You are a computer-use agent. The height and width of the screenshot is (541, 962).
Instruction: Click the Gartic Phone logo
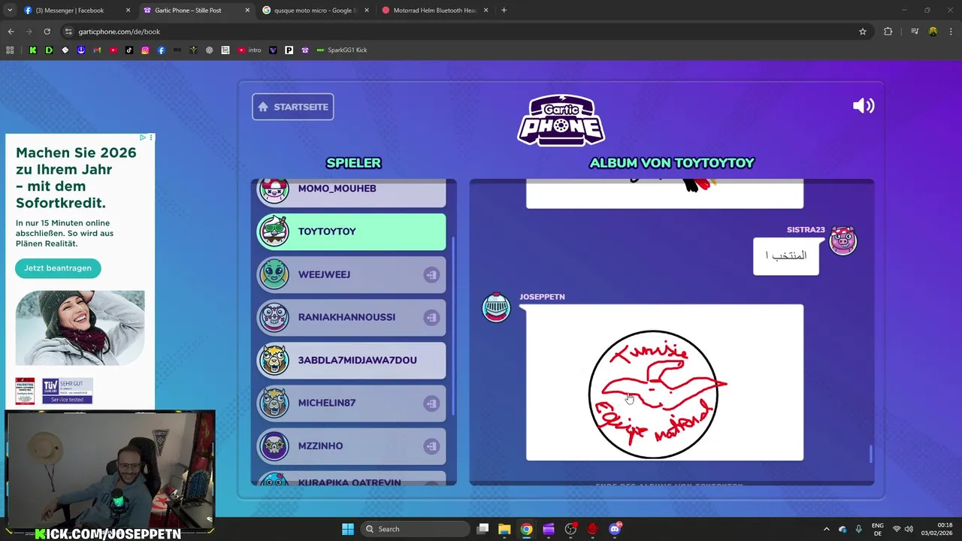[x=561, y=120]
